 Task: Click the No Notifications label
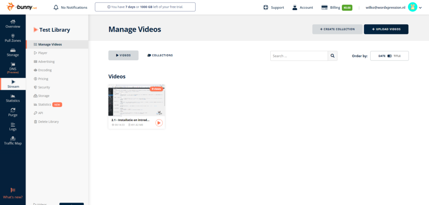pos(74,8)
